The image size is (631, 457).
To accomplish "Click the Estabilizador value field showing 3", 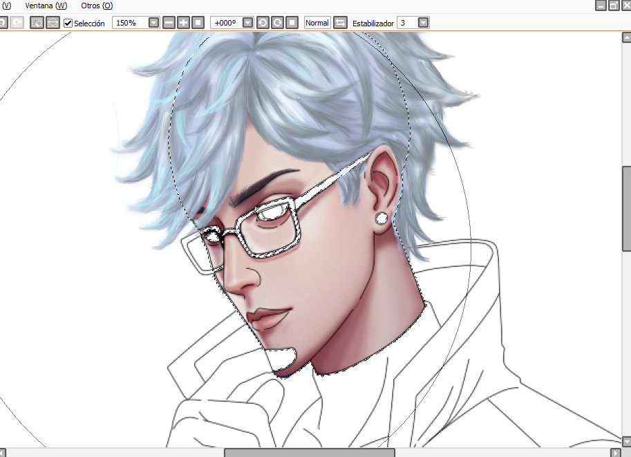I will click(407, 23).
